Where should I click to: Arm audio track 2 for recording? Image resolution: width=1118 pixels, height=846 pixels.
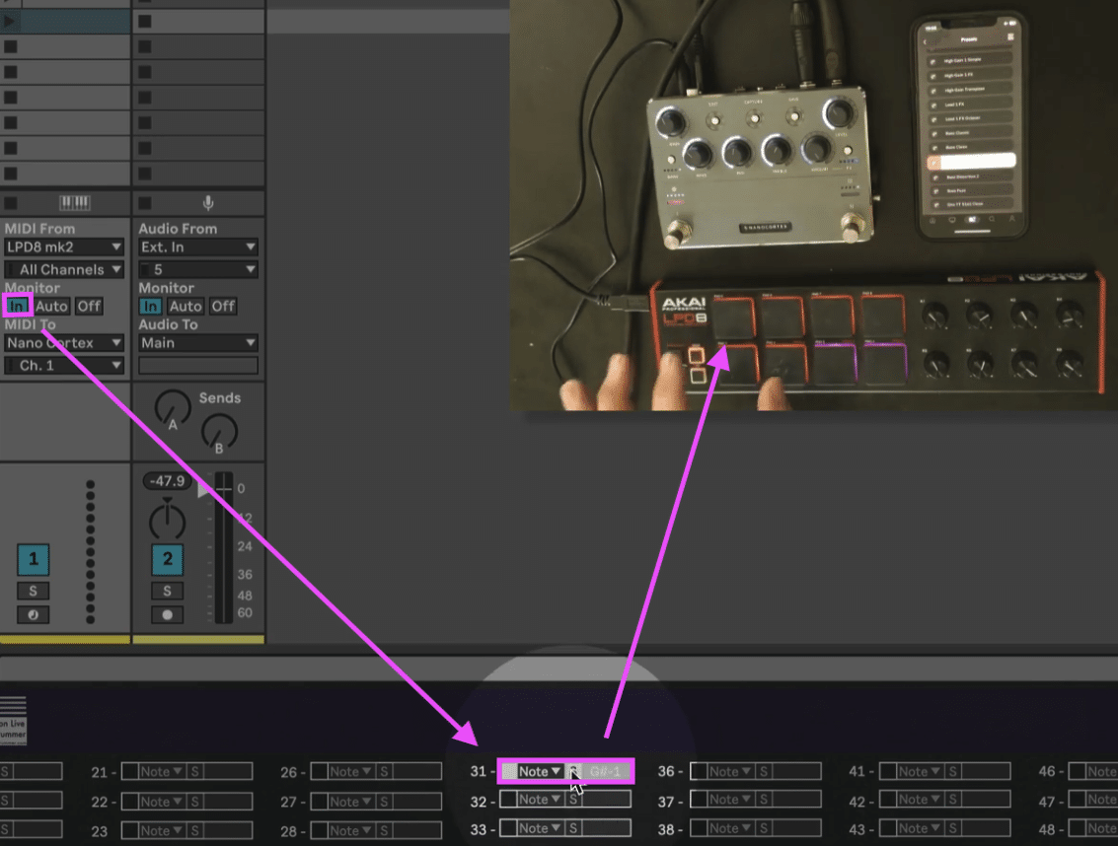pyautogui.click(x=167, y=614)
